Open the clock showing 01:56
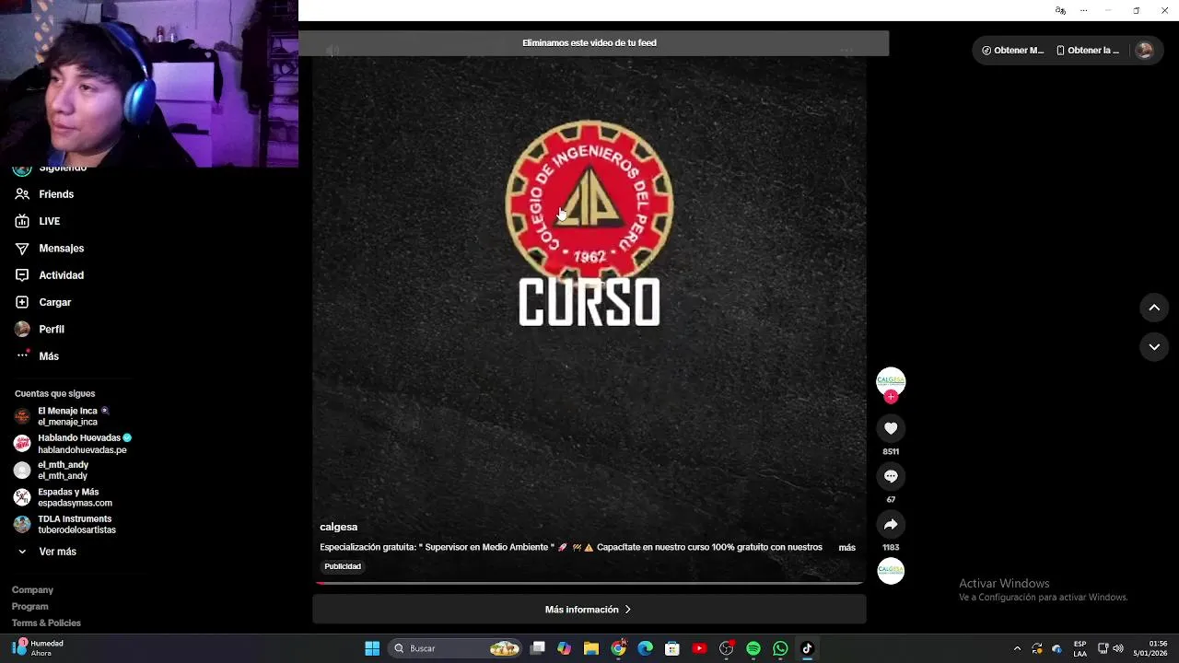Screen dimensions: 1179x663 click(x=1151, y=648)
